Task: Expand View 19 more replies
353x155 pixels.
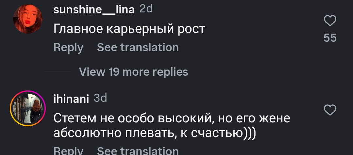Action: [x=133, y=71]
